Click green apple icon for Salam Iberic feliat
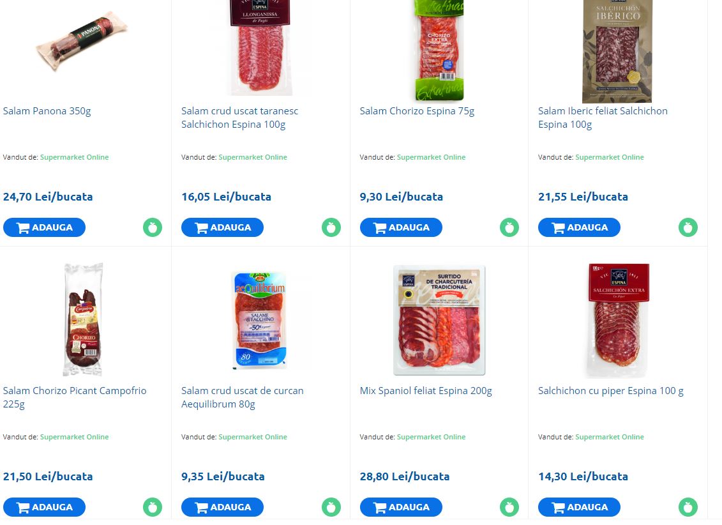The height and width of the screenshot is (525, 722). (x=688, y=227)
